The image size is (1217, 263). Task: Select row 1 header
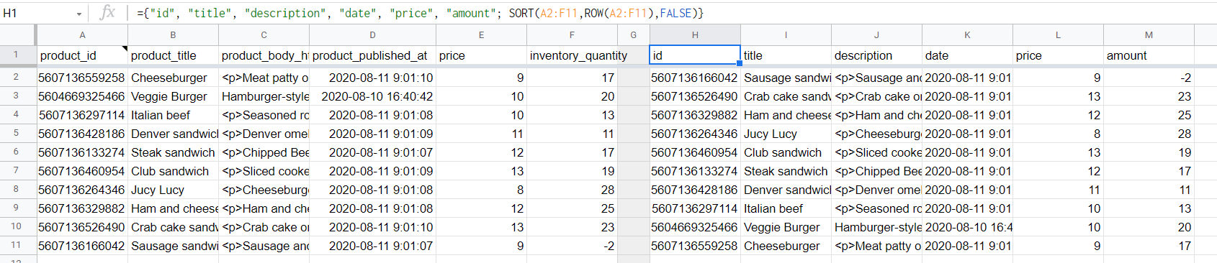(17, 55)
